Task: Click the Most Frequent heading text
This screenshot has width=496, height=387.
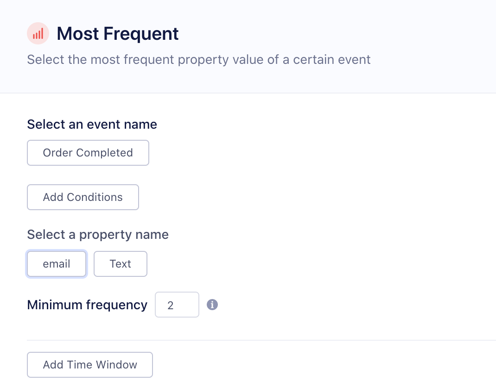Action: [118, 34]
